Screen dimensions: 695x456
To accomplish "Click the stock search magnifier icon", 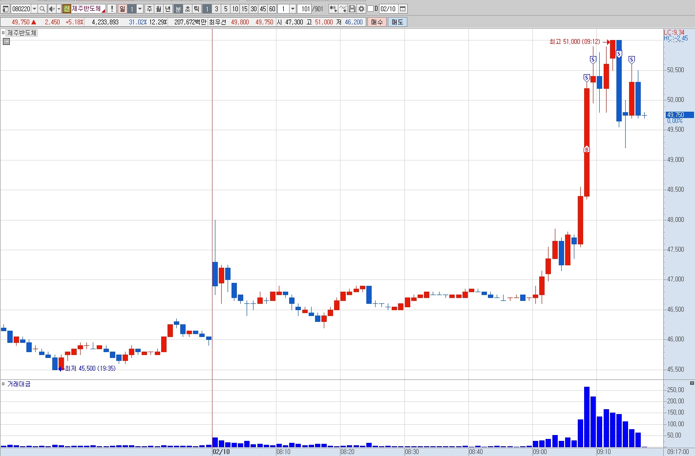I will point(42,9).
